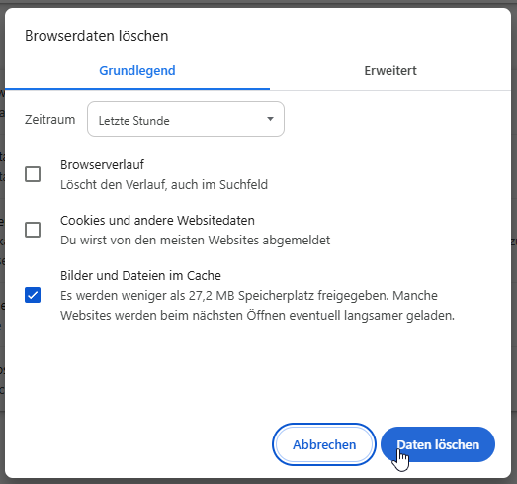
Task: Click the Zeitraum dropdown arrow
Action: click(x=270, y=119)
